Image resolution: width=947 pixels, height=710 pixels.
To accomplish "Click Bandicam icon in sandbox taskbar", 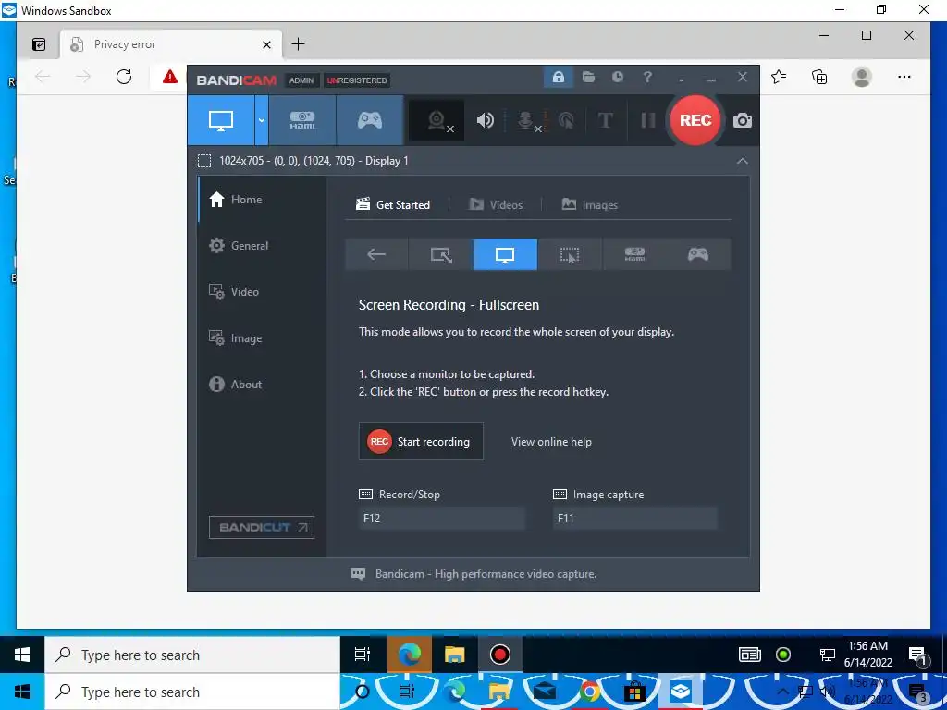I will pyautogui.click(x=500, y=655).
